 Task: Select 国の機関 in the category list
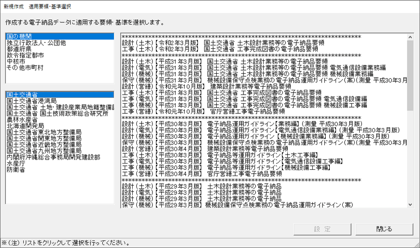[60, 37]
